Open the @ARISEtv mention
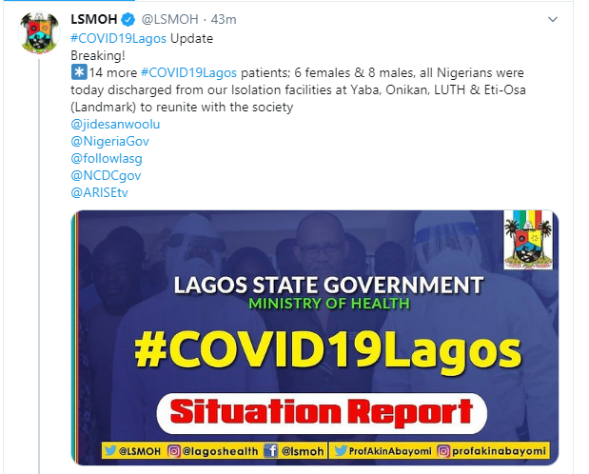Screen dimensions: 589x474 coord(99,192)
